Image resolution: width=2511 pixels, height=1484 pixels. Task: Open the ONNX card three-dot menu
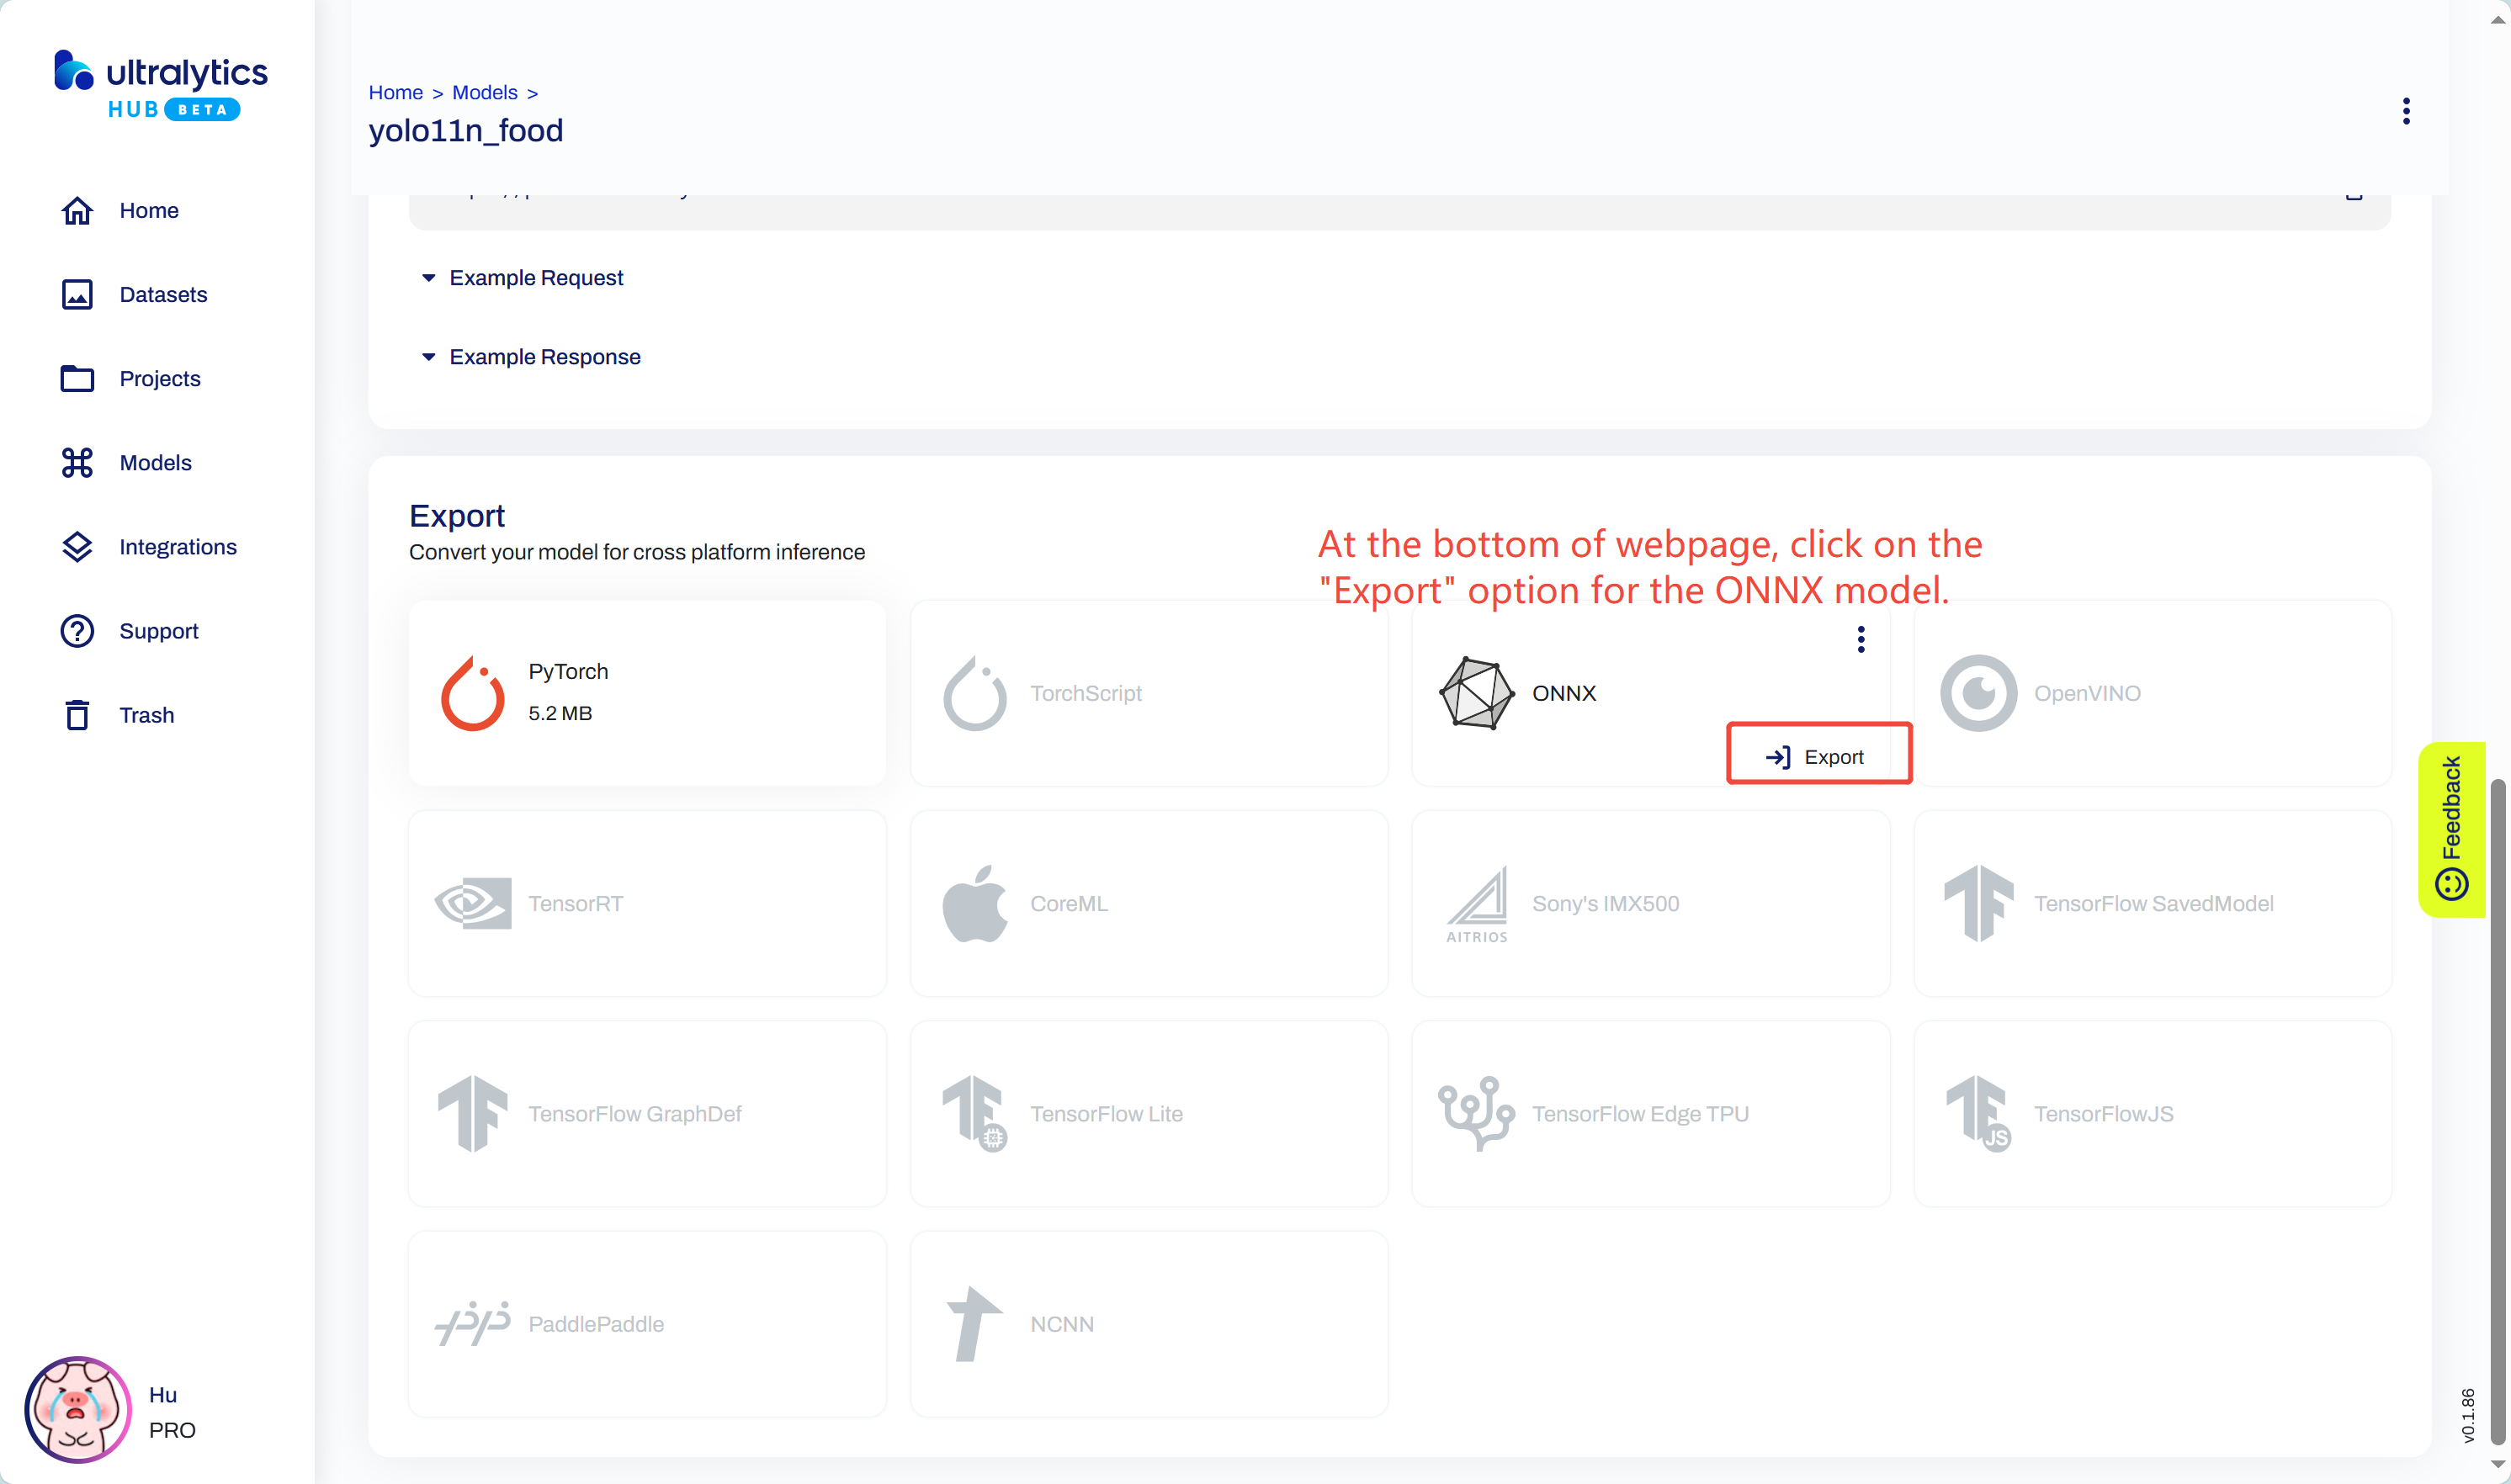click(x=1860, y=639)
